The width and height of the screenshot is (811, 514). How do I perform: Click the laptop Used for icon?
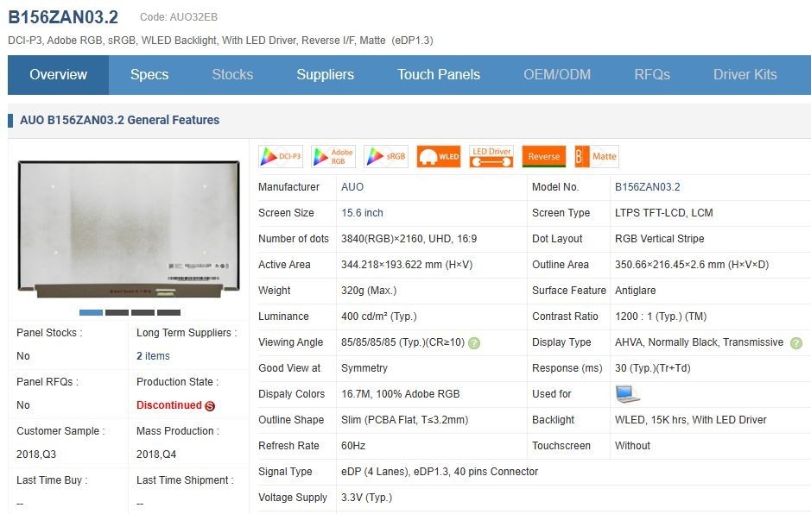pyautogui.click(x=627, y=394)
